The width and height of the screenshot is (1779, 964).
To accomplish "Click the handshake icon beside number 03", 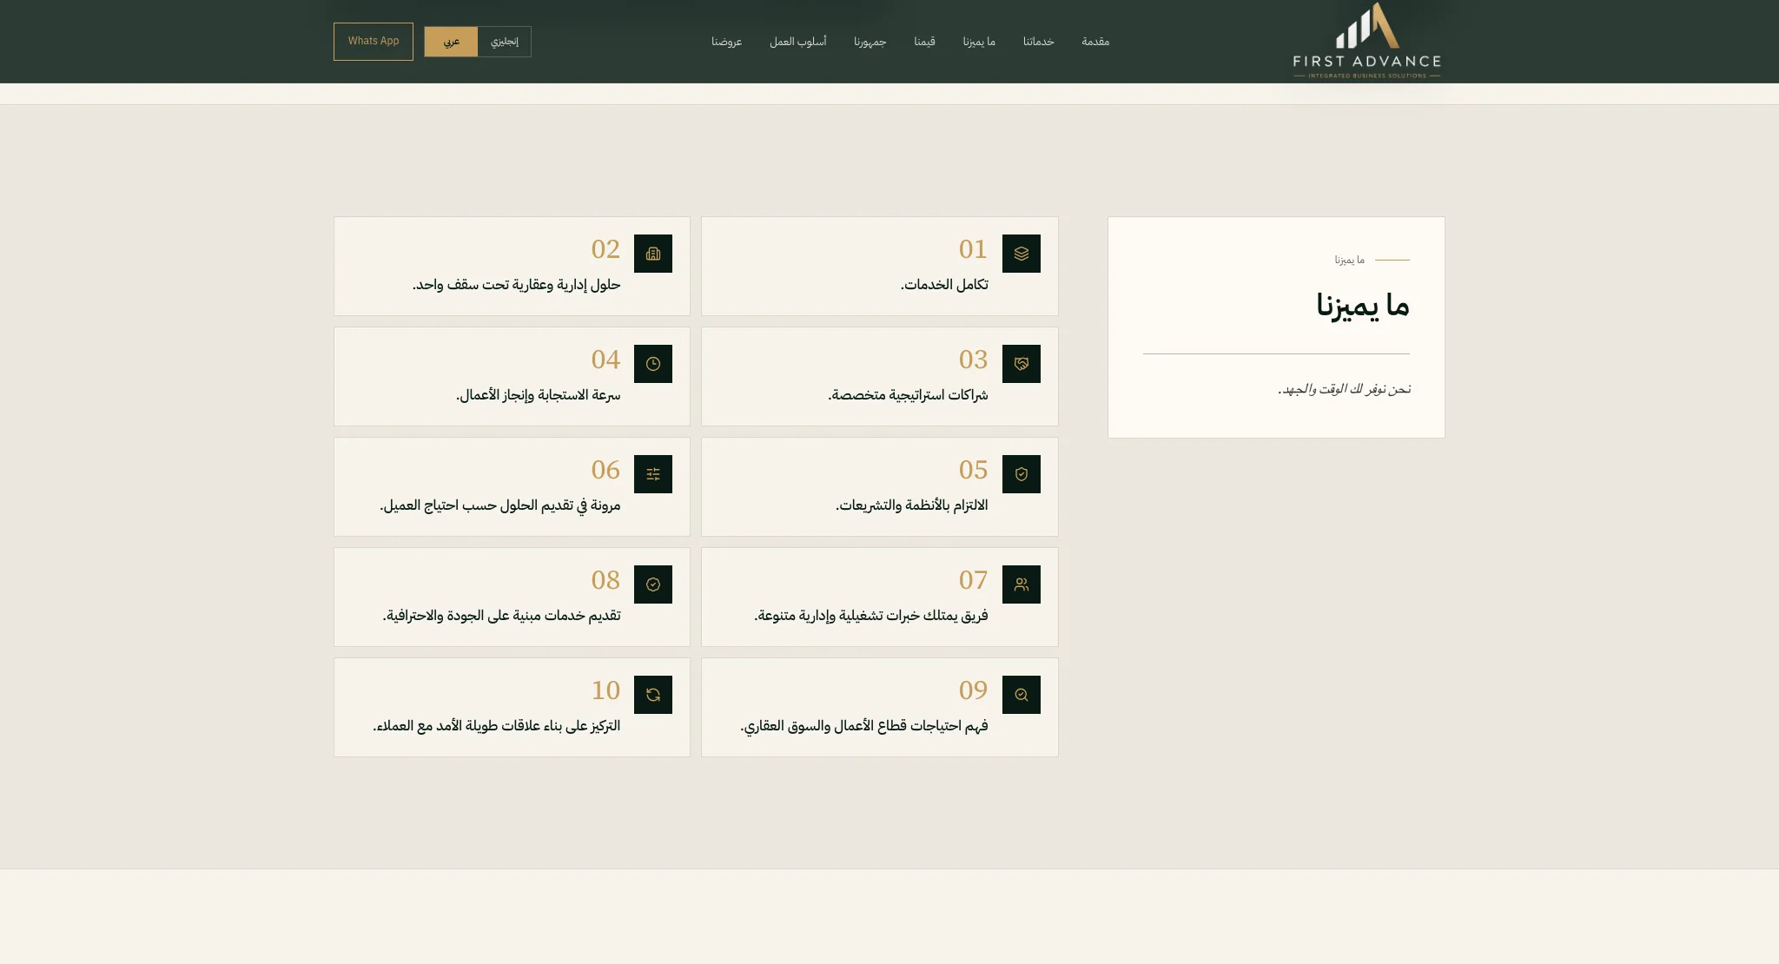I will click(1021, 364).
